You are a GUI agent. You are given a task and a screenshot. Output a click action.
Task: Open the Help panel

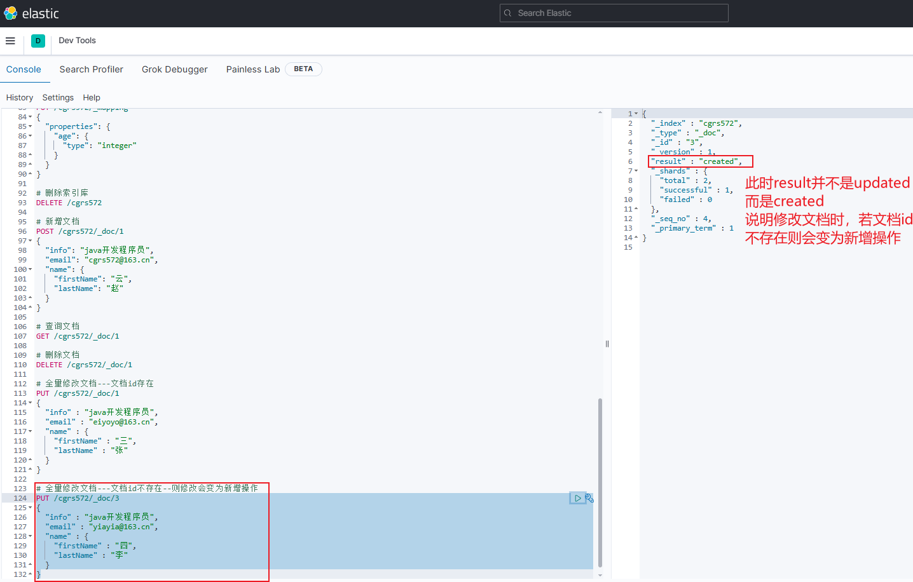[92, 98]
